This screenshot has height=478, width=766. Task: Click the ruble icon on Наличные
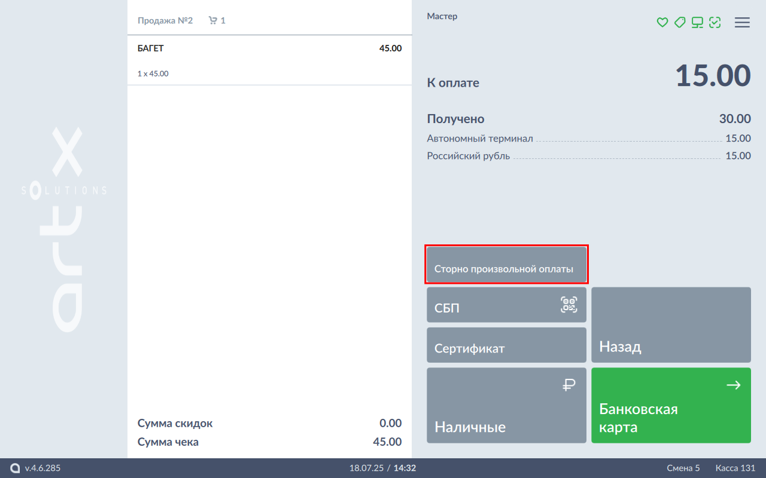(x=569, y=385)
